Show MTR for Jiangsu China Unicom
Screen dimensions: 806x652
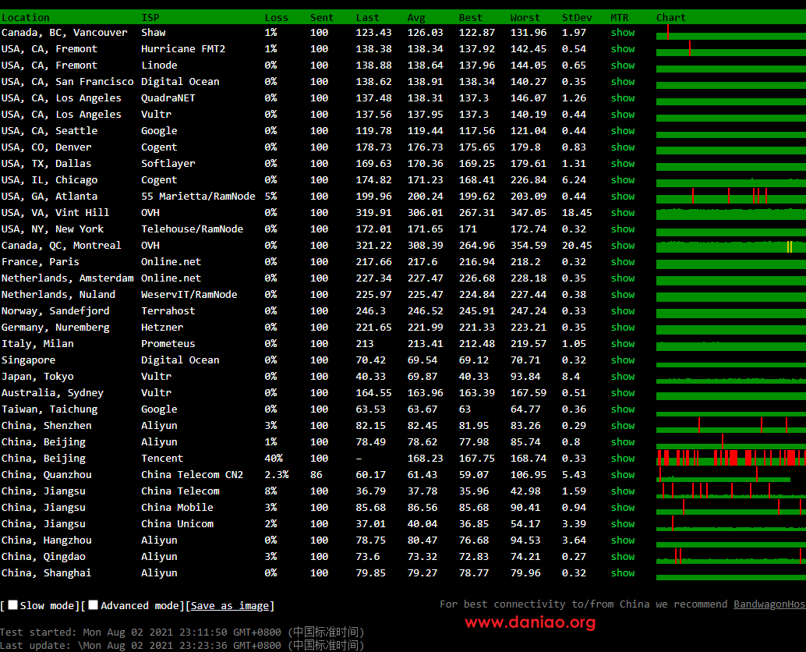click(x=623, y=524)
